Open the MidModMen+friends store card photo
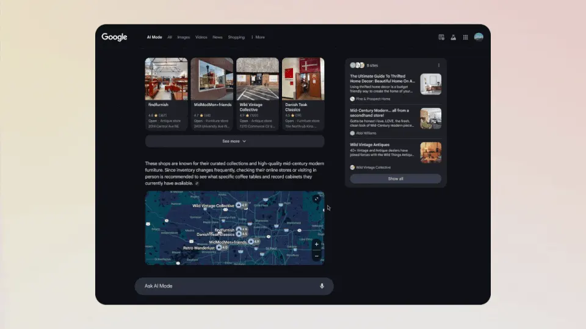Image resolution: width=586 pixels, height=329 pixels. coord(212,79)
